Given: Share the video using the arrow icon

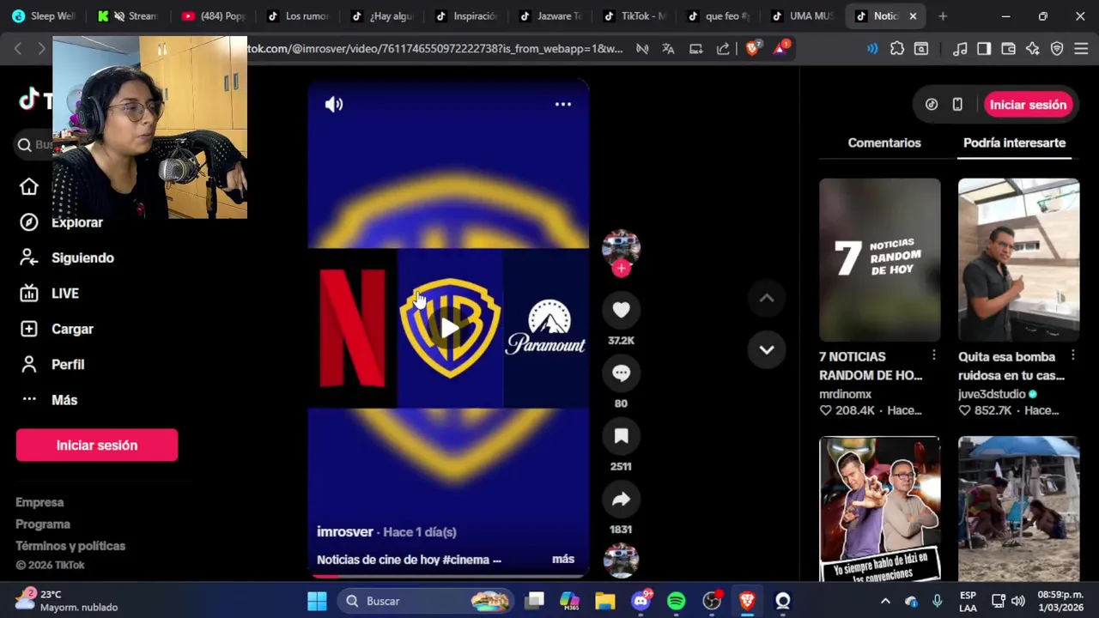Looking at the screenshot, I should (x=621, y=500).
